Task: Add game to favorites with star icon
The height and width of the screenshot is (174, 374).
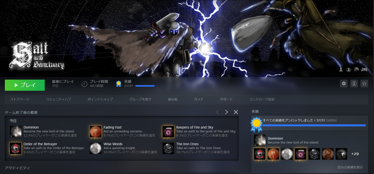Action: point(364,83)
